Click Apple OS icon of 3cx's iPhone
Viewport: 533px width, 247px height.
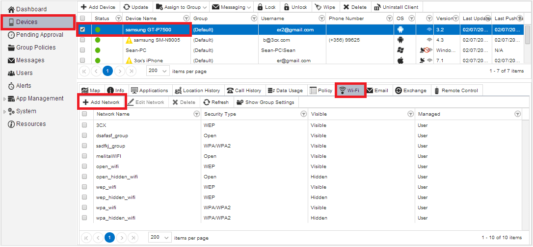point(400,61)
